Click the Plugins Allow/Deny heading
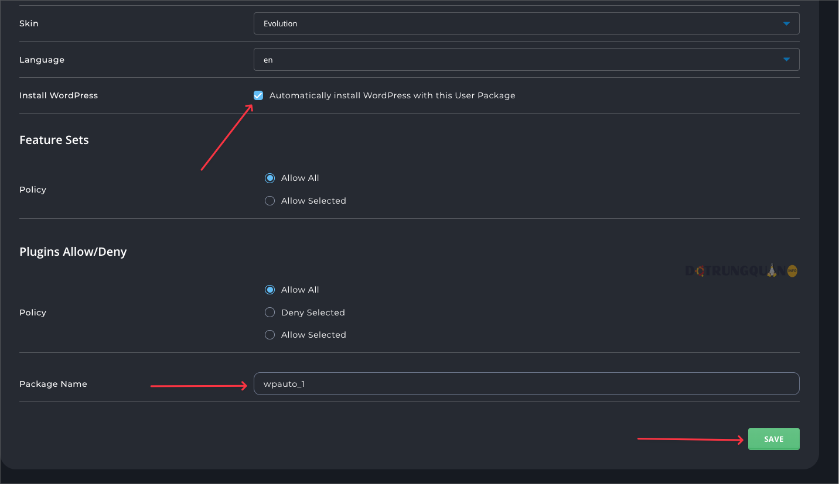Image resolution: width=839 pixels, height=484 pixels. (x=73, y=252)
